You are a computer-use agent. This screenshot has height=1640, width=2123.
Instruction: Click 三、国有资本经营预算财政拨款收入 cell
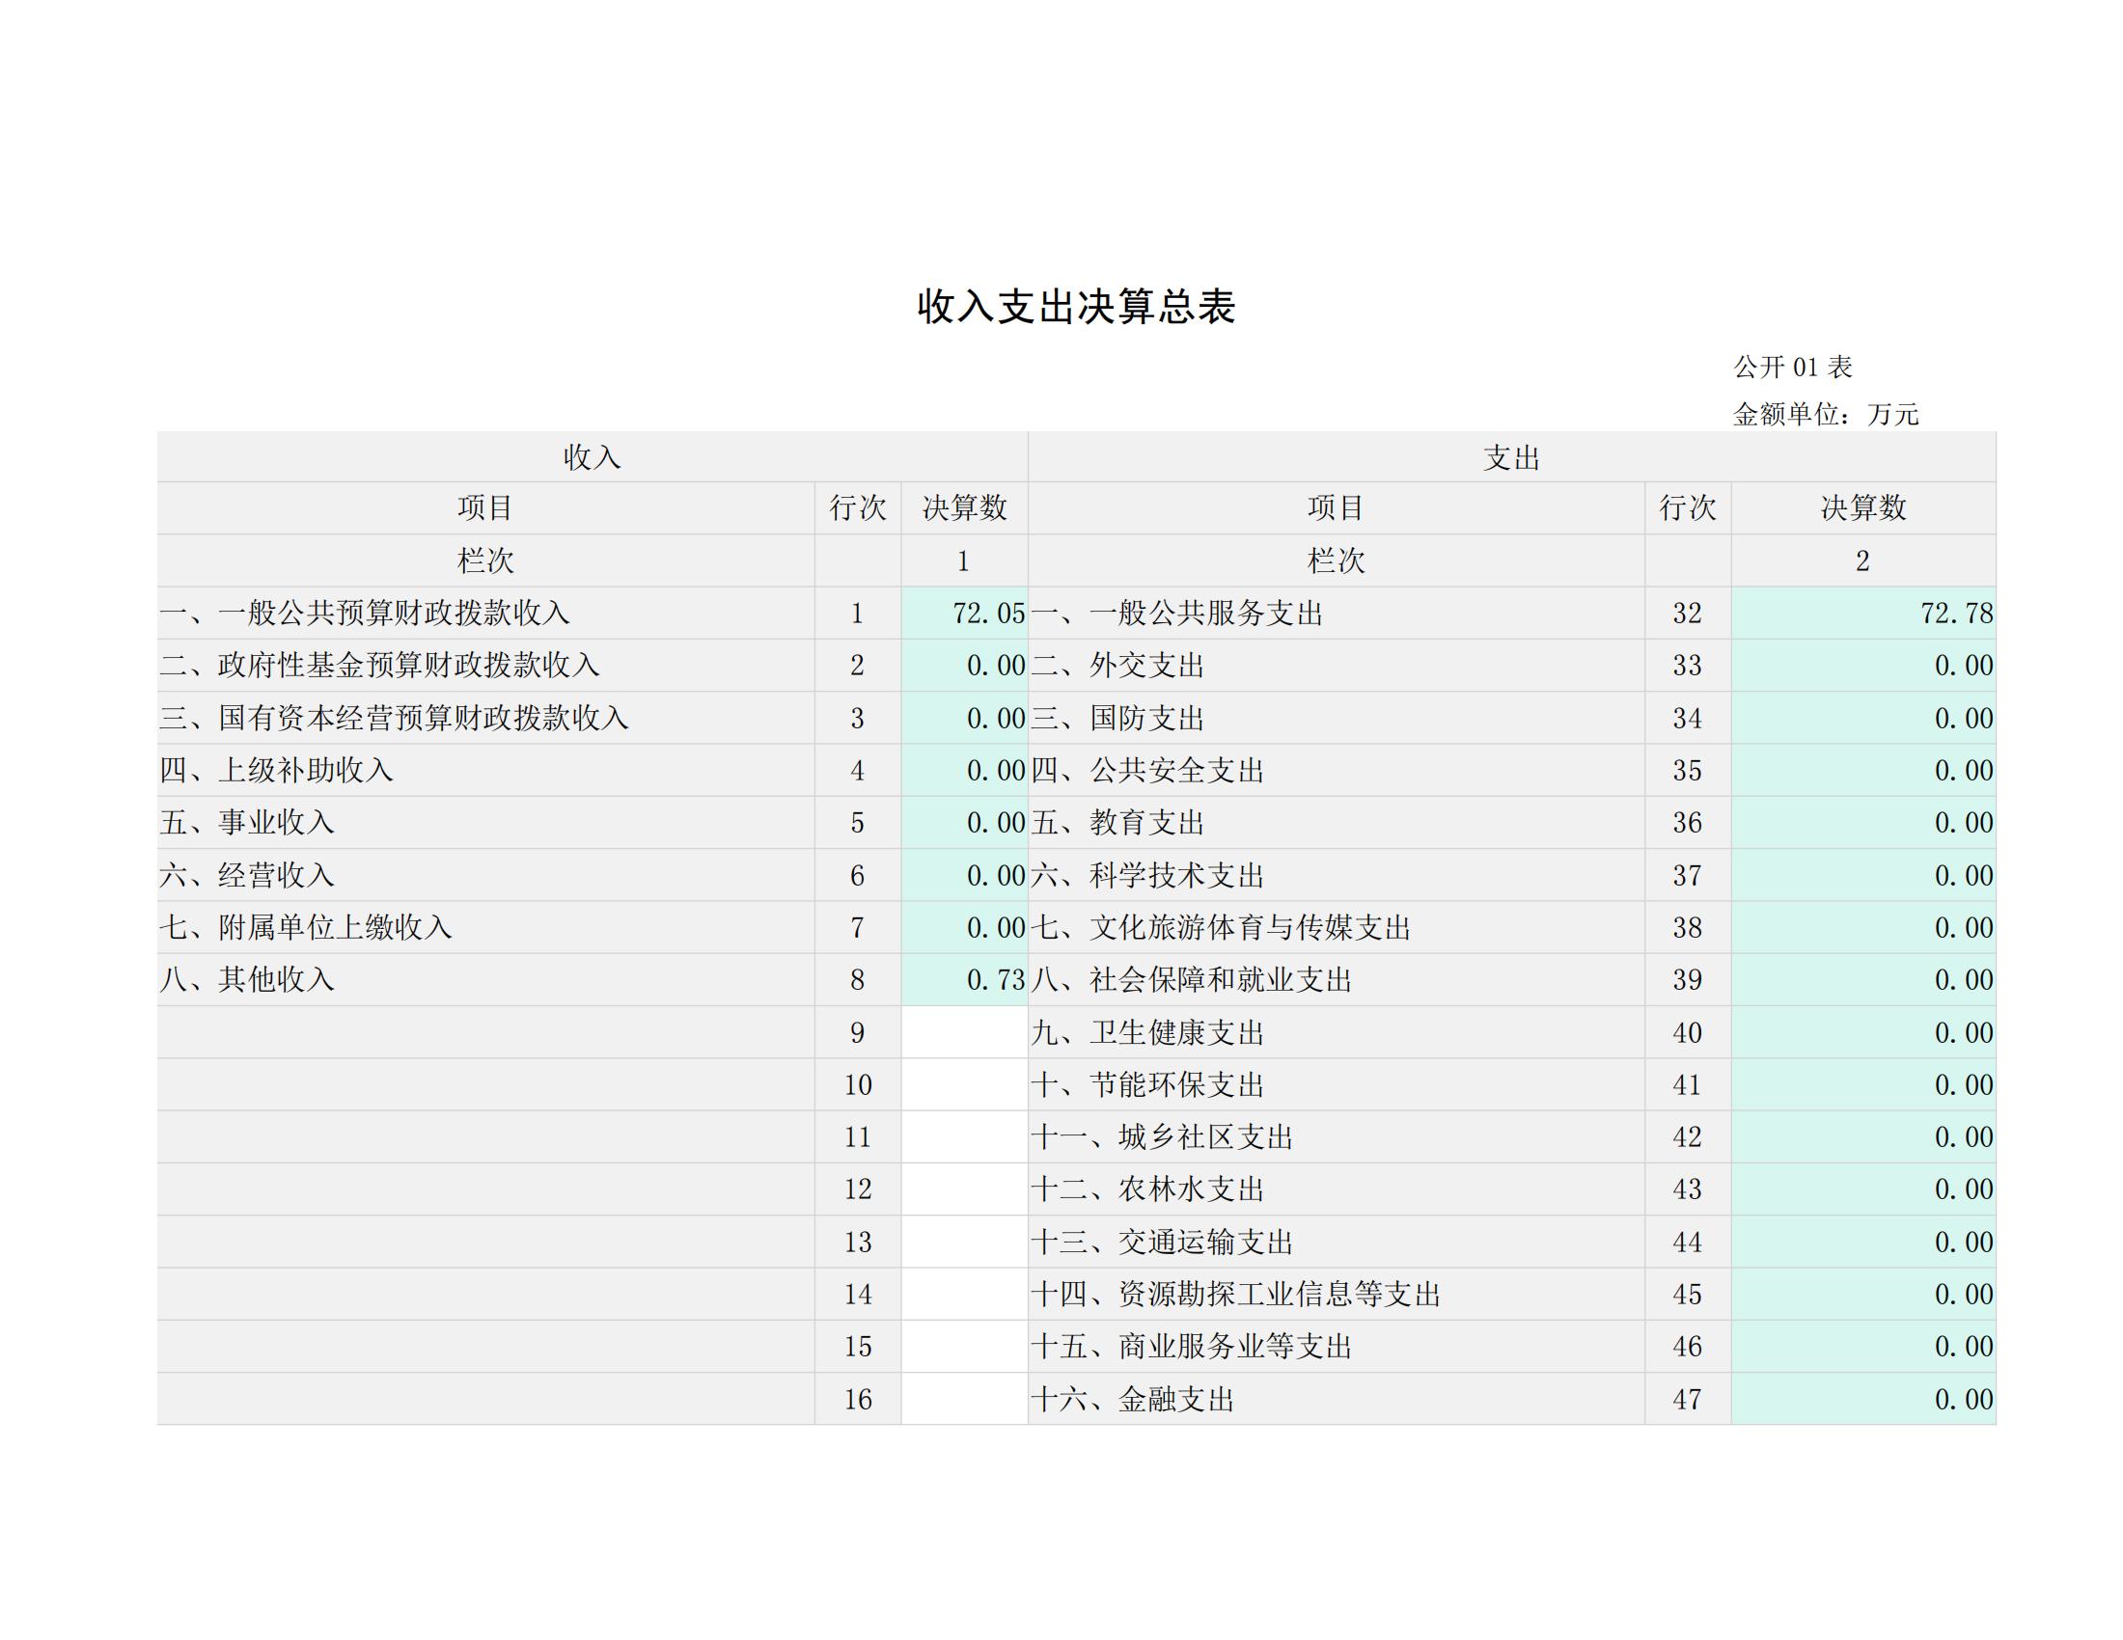point(486,718)
